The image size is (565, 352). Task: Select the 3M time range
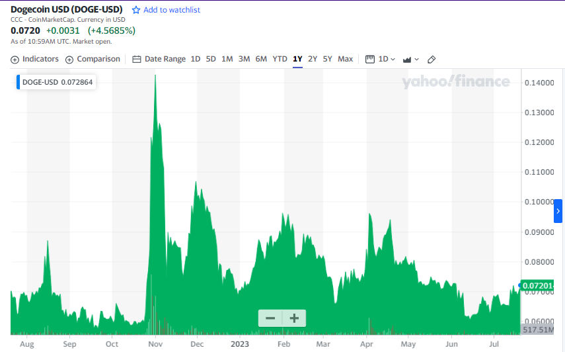(244, 59)
